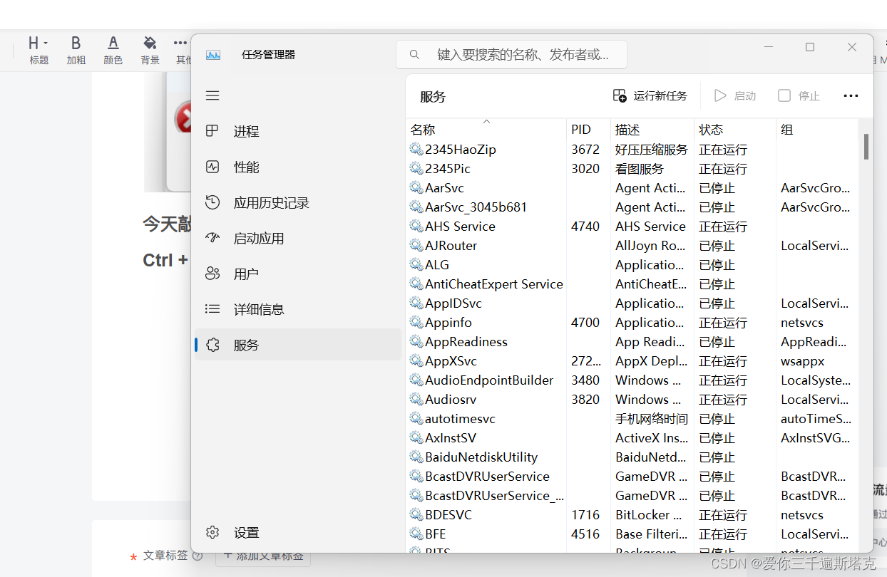Click the gear icon of AHS Service
The image size is (887, 577).
pyautogui.click(x=416, y=226)
